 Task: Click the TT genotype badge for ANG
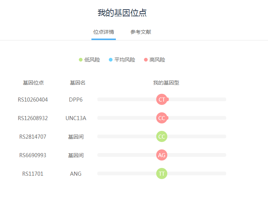[x=162, y=173]
